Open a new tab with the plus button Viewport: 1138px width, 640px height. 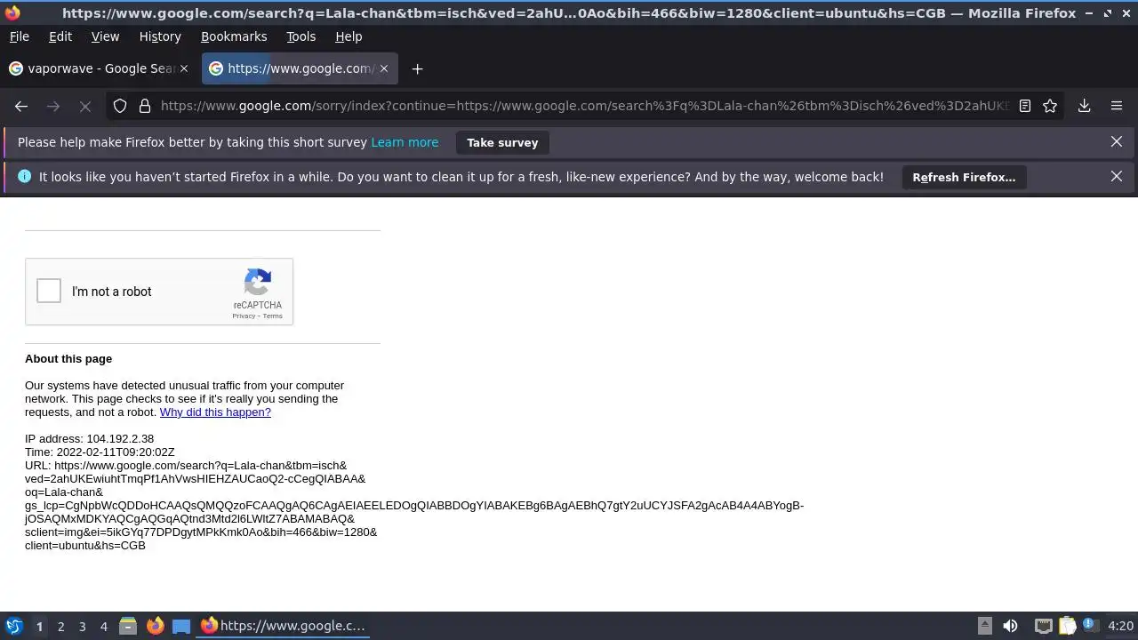point(417,68)
